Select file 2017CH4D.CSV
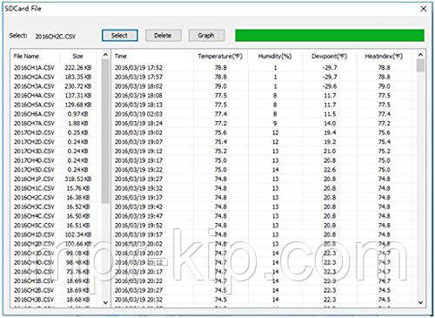The height and width of the screenshot is (318, 435). pos(34,160)
